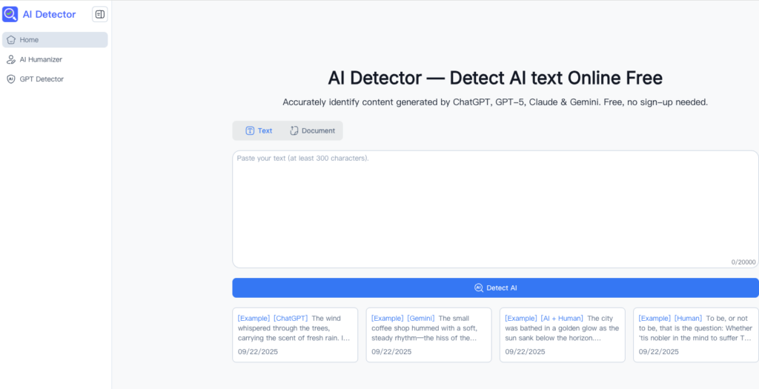The image size is (759, 389).
Task: Click the [Gemini] tag label
Action: 421,319
